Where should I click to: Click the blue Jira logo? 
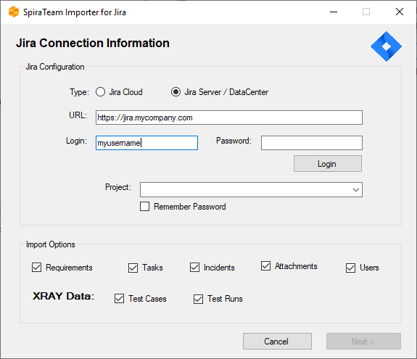pyautogui.click(x=386, y=46)
